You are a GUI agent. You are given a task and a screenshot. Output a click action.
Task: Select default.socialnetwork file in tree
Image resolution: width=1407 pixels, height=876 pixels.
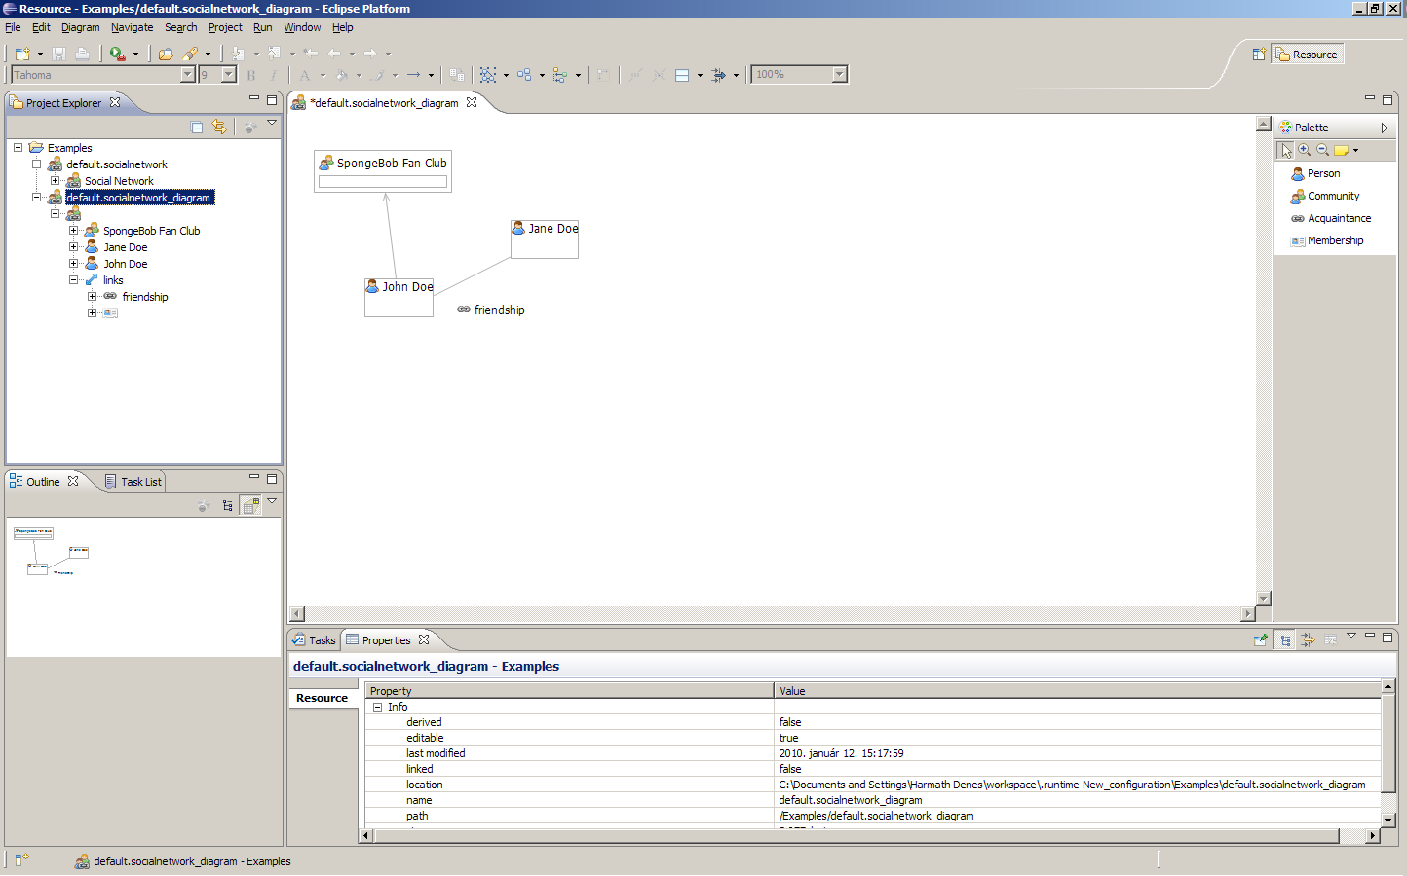[117, 164]
